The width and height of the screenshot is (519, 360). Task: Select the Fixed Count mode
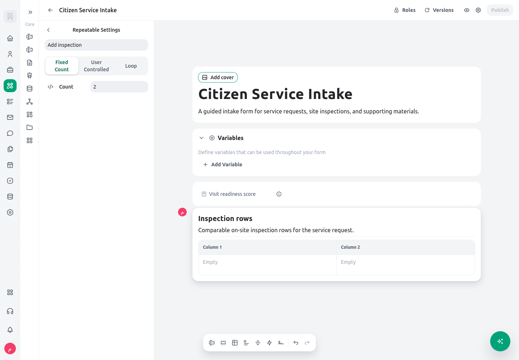click(62, 66)
